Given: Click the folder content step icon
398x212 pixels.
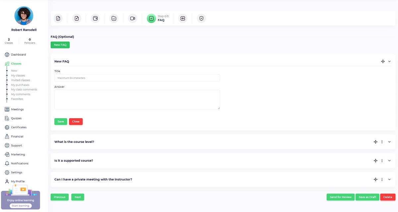Looking at the screenshot, I should tap(114, 19).
